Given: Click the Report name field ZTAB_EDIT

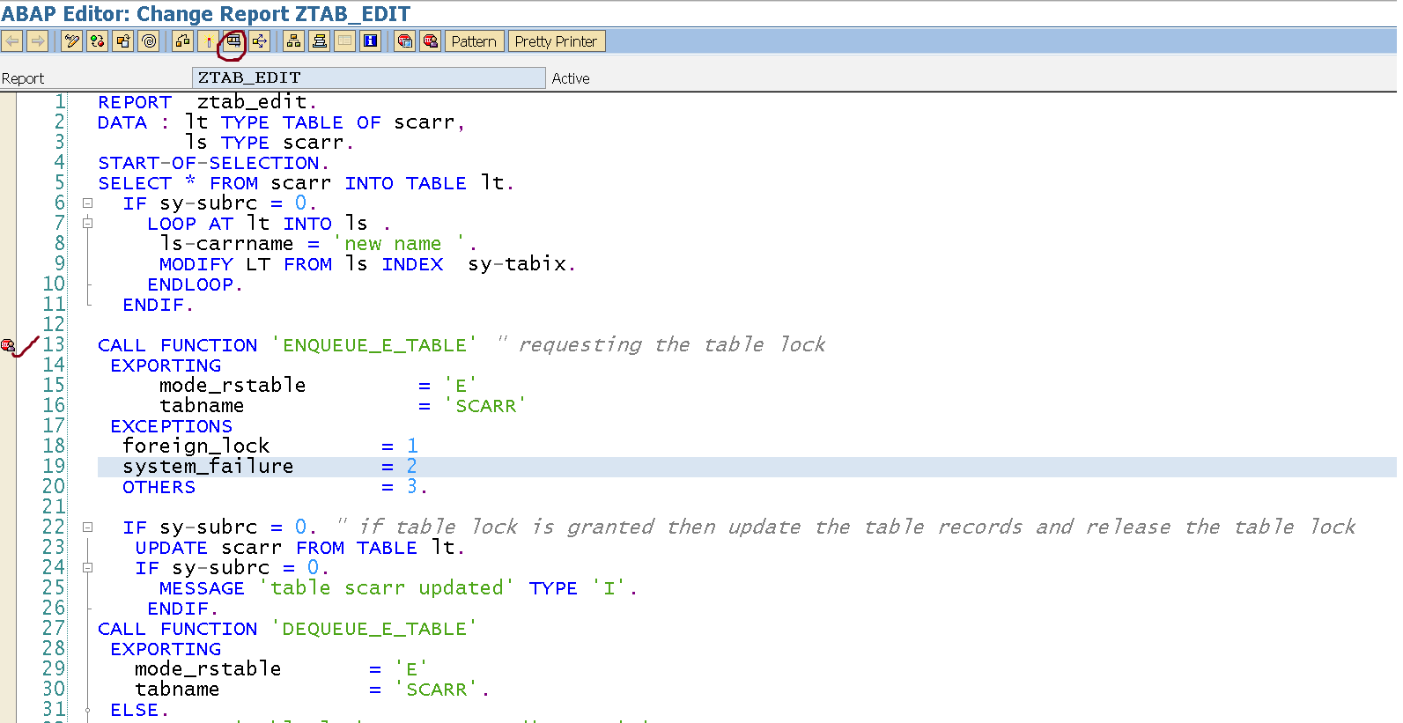Looking at the screenshot, I should pyautogui.click(x=369, y=77).
